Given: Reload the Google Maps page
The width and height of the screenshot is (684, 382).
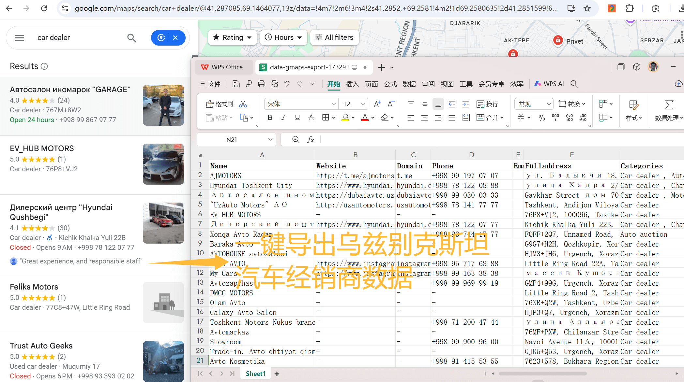Looking at the screenshot, I should 44,8.
